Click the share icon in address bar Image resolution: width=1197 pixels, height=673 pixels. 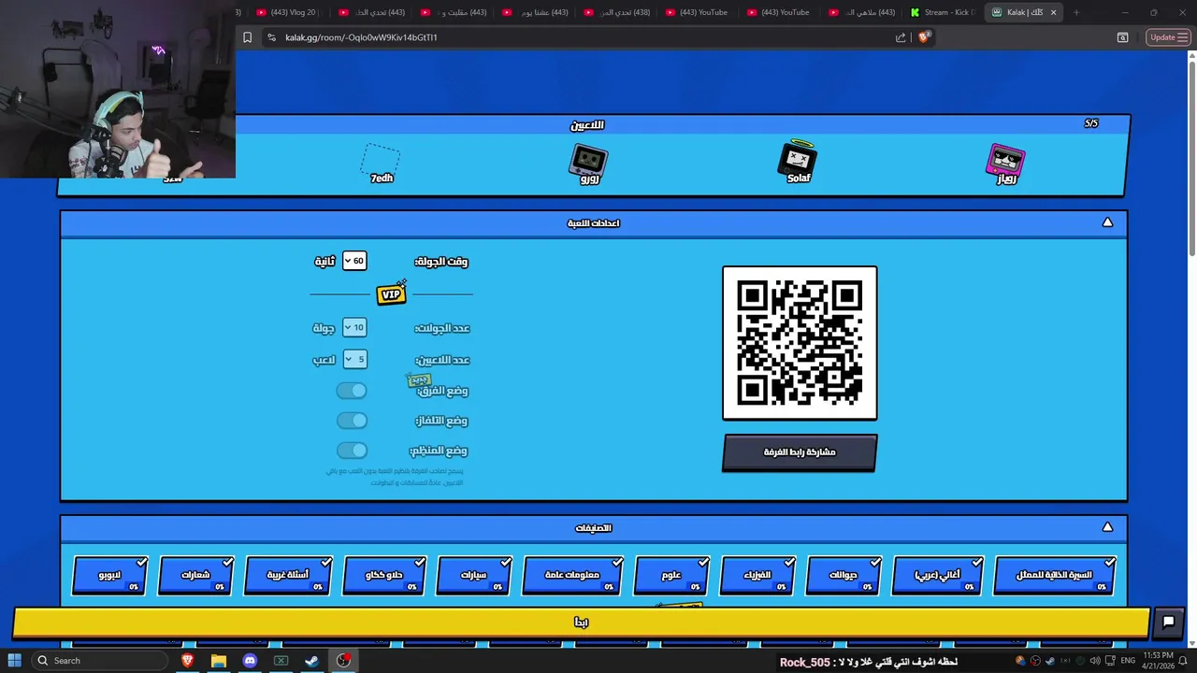click(901, 37)
